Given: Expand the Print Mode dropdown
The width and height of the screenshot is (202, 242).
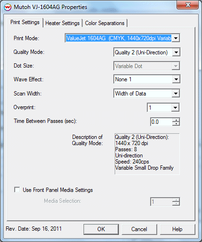Looking at the screenshot, I should (x=176, y=38).
